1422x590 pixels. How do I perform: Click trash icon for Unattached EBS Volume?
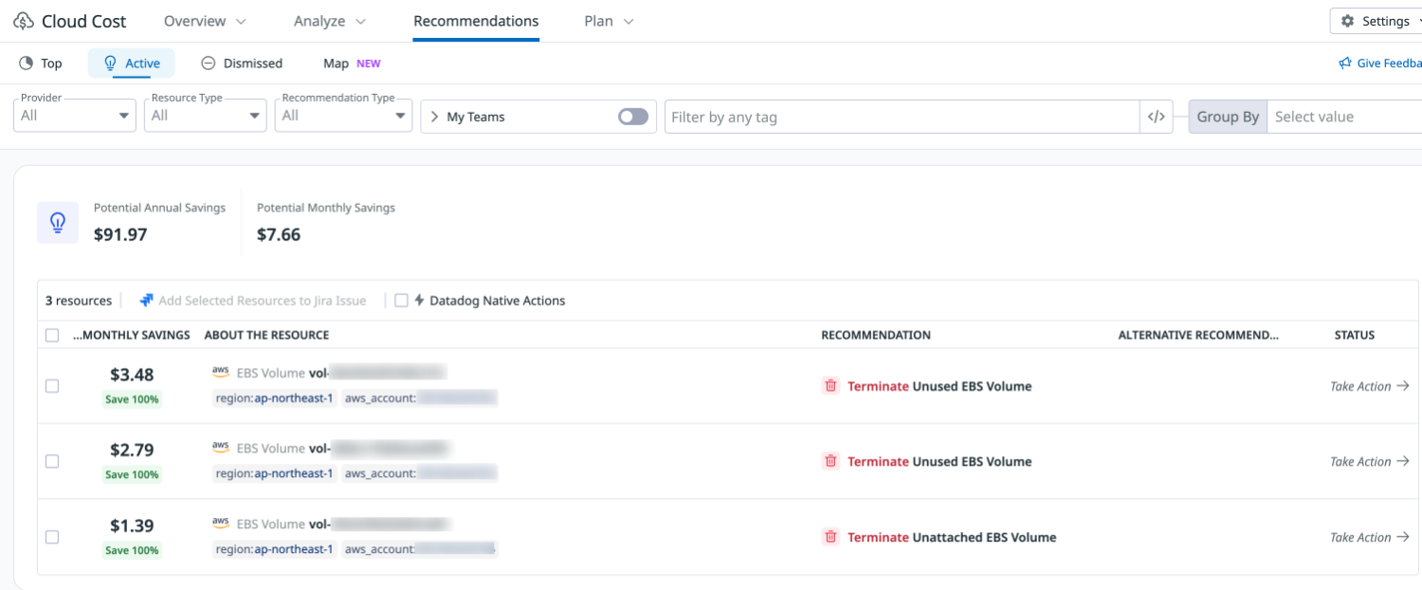[830, 537]
